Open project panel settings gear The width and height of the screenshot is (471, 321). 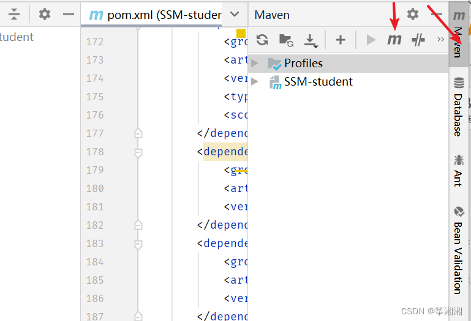pos(45,14)
